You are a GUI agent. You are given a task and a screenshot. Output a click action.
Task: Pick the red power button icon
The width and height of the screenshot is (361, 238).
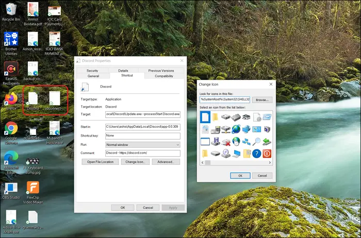pos(267,154)
